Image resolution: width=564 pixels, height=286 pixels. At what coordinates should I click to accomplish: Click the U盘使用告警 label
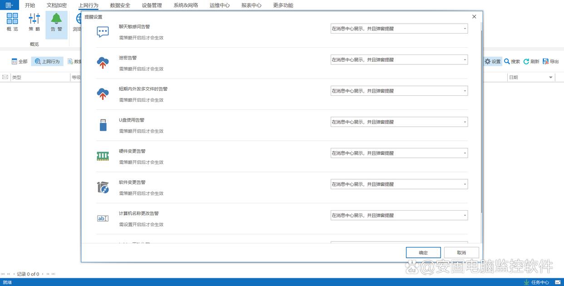coord(132,120)
